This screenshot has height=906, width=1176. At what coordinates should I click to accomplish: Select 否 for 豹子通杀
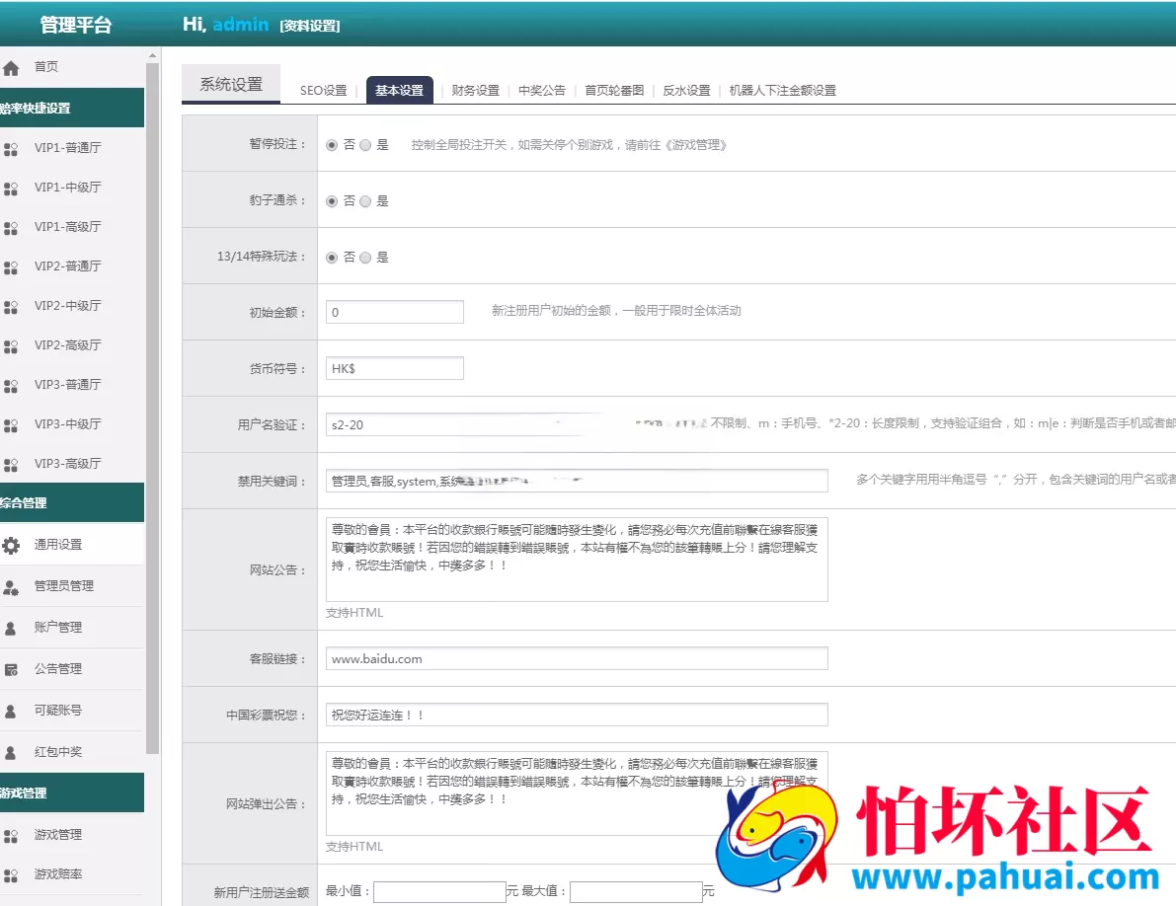coord(332,201)
